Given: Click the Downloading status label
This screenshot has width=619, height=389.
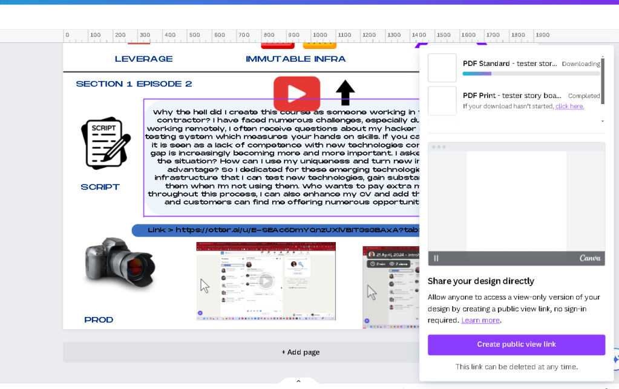Looking at the screenshot, I should pos(581,64).
